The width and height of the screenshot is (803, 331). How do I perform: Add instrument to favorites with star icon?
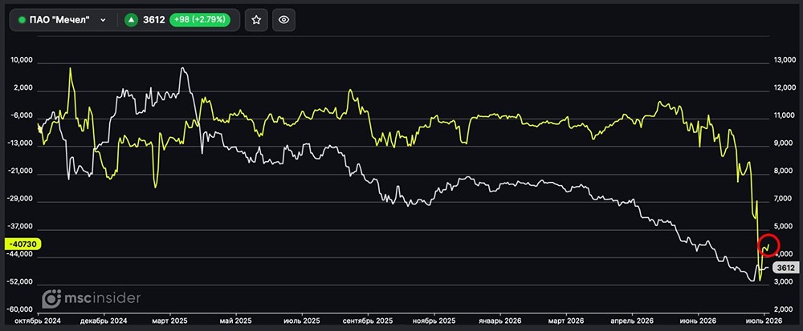[256, 20]
